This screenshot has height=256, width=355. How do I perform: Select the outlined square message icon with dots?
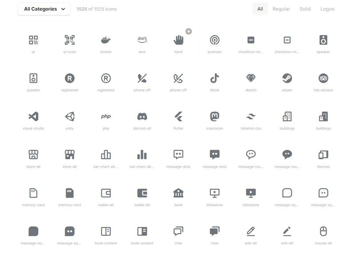[x=323, y=193]
